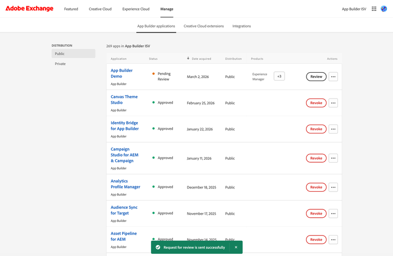Click the Adobe Exchange logo
393x256 pixels.
pos(29,8)
